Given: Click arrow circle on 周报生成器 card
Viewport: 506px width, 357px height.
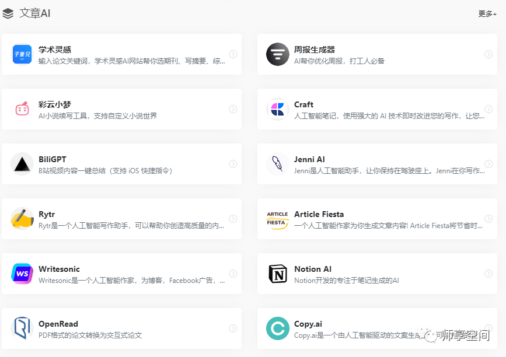Looking at the screenshot, I should [488, 54].
